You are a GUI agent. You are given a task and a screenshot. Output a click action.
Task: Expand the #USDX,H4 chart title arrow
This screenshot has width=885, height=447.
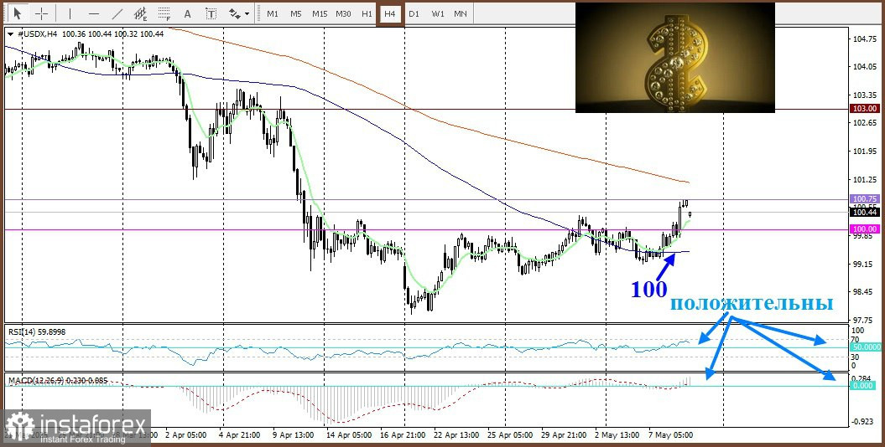click(x=11, y=34)
